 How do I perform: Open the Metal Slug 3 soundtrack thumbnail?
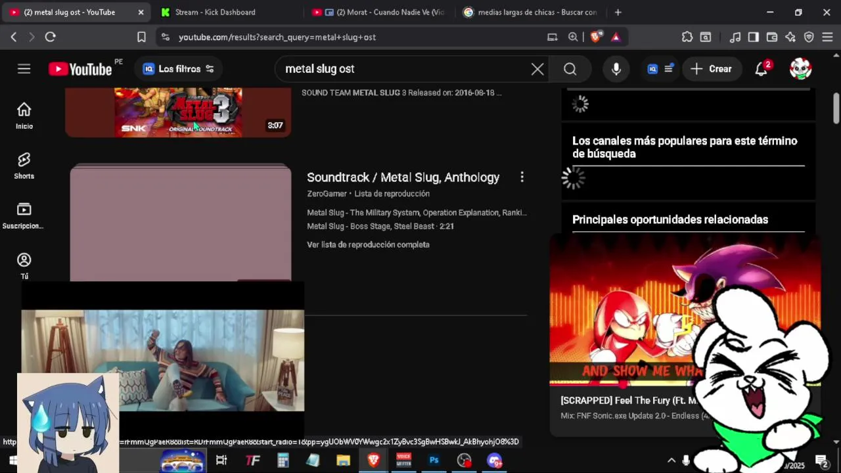tap(178, 112)
